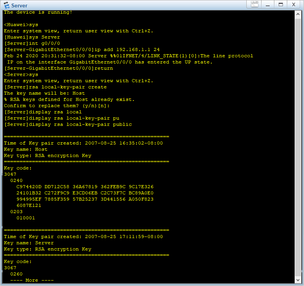Viewport: 304px width, 286px height.
Task: Click the '0240' key code value
Action: click(x=16, y=180)
